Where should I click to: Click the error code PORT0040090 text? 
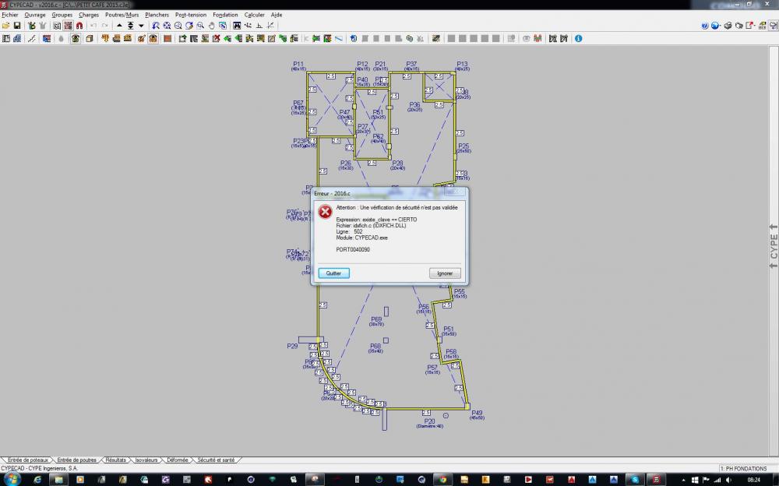pyautogui.click(x=353, y=249)
